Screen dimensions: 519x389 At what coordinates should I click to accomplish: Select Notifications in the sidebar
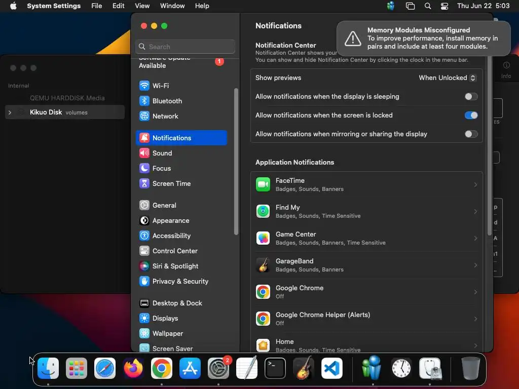pyautogui.click(x=181, y=138)
